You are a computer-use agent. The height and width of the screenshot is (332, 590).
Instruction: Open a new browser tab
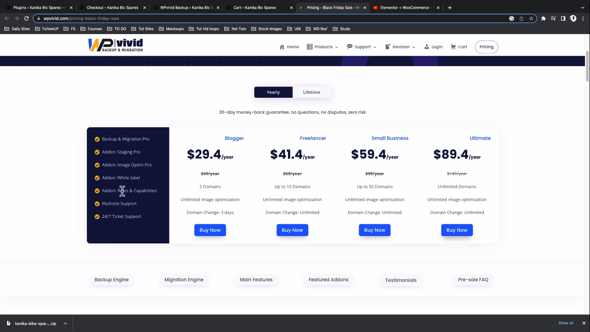(x=450, y=7)
